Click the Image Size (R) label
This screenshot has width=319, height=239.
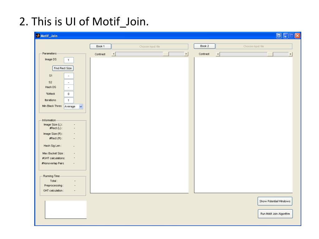click(x=53, y=134)
